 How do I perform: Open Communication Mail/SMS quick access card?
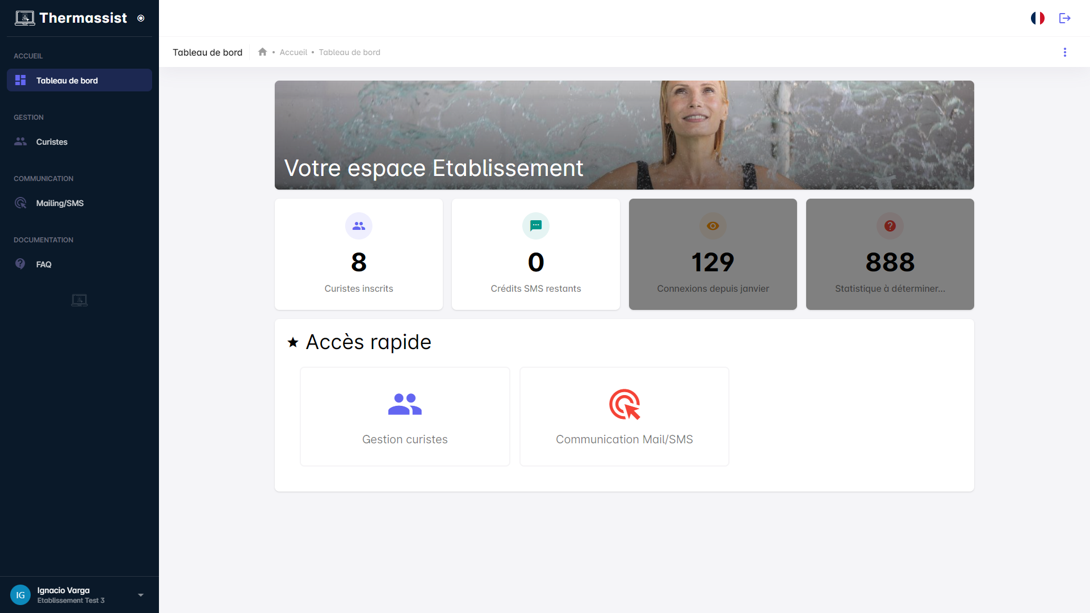pyautogui.click(x=624, y=417)
